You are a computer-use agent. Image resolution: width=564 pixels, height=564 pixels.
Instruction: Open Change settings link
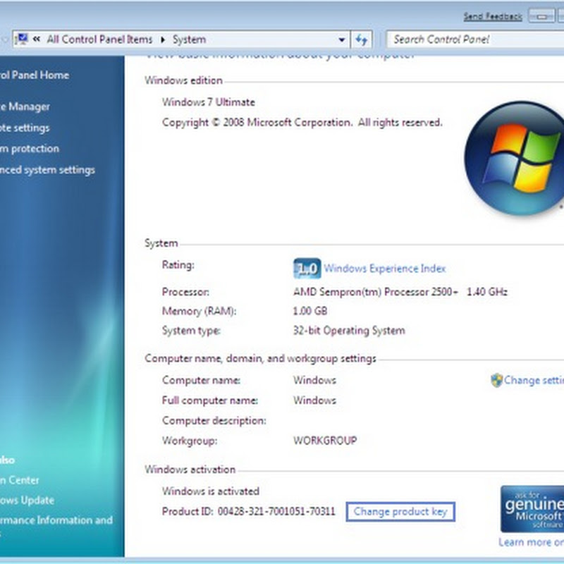click(x=534, y=380)
